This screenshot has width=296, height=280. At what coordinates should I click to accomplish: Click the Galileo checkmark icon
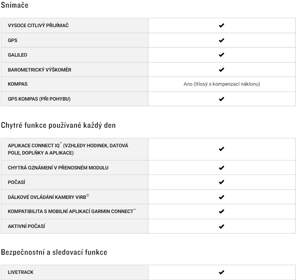tap(221, 55)
